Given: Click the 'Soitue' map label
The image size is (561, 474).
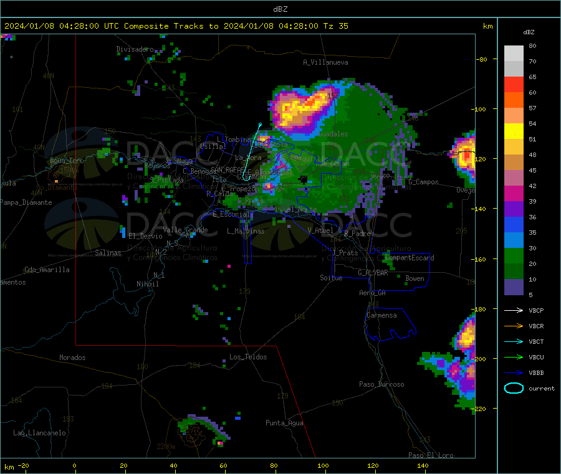Looking at the screenshot, I should [331, 278].
